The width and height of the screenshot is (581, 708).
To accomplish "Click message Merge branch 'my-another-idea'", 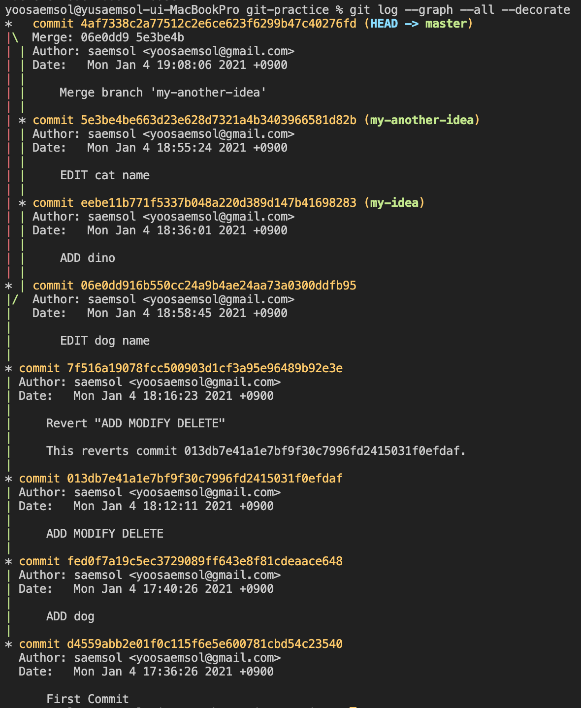I will 163,93.
